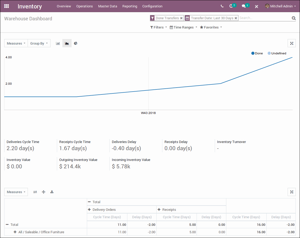The height and width of the screenshot is (238, 300).
Task: Open the conversations chat icon
Action: click(x=244, y=6)
